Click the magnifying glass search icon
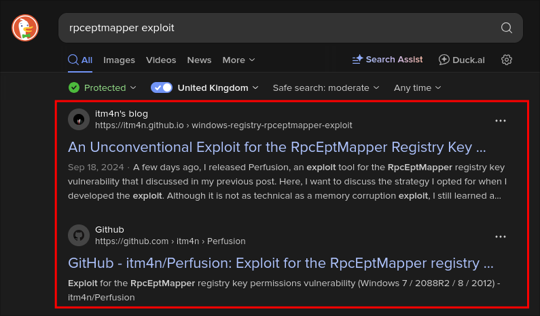Viewport: 540px width, 316px height. pyautogui.click(x=506, y=28)
